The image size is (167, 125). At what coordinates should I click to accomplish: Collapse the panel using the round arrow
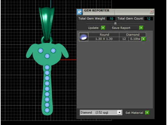point(115,23)
